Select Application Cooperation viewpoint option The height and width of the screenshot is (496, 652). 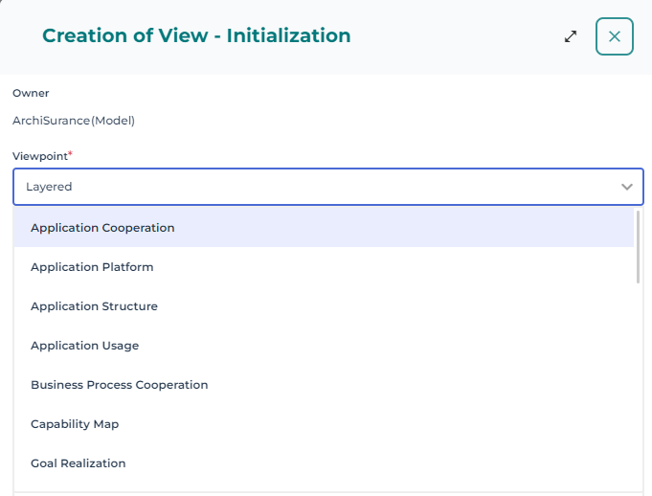tap(102, 228)
